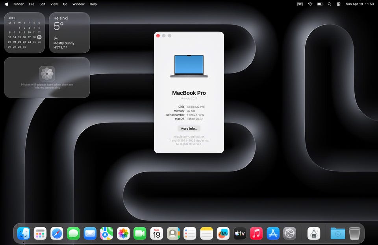378x245 pixels.
Task: Open Spotlight search magnifier
Action: coord(329,4)
